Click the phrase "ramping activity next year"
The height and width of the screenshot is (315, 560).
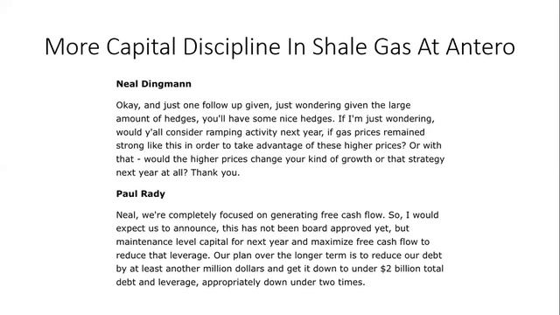pos(264,132)
